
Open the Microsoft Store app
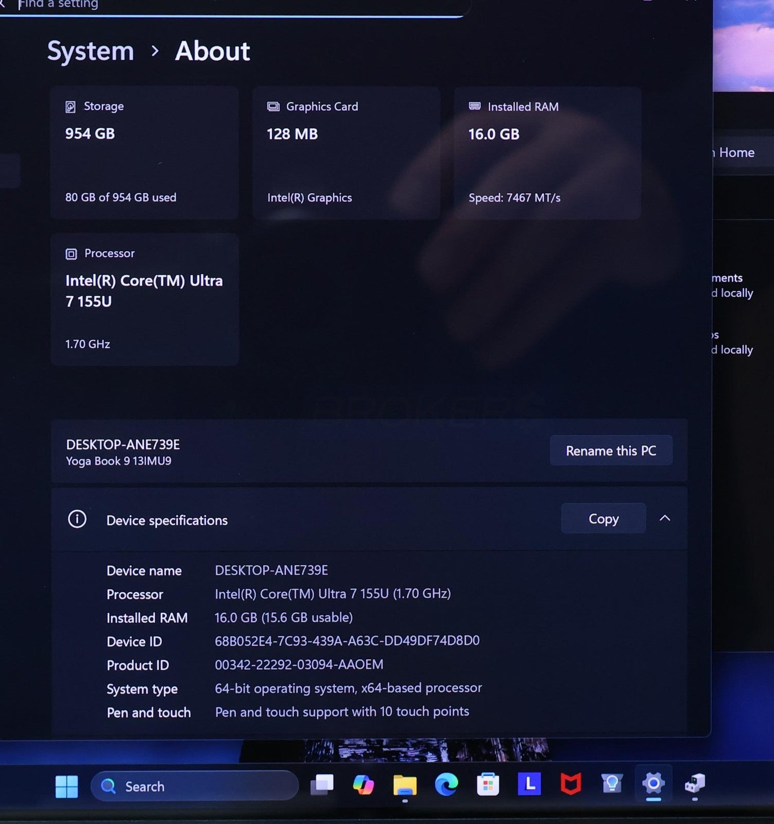click(488, 785)
